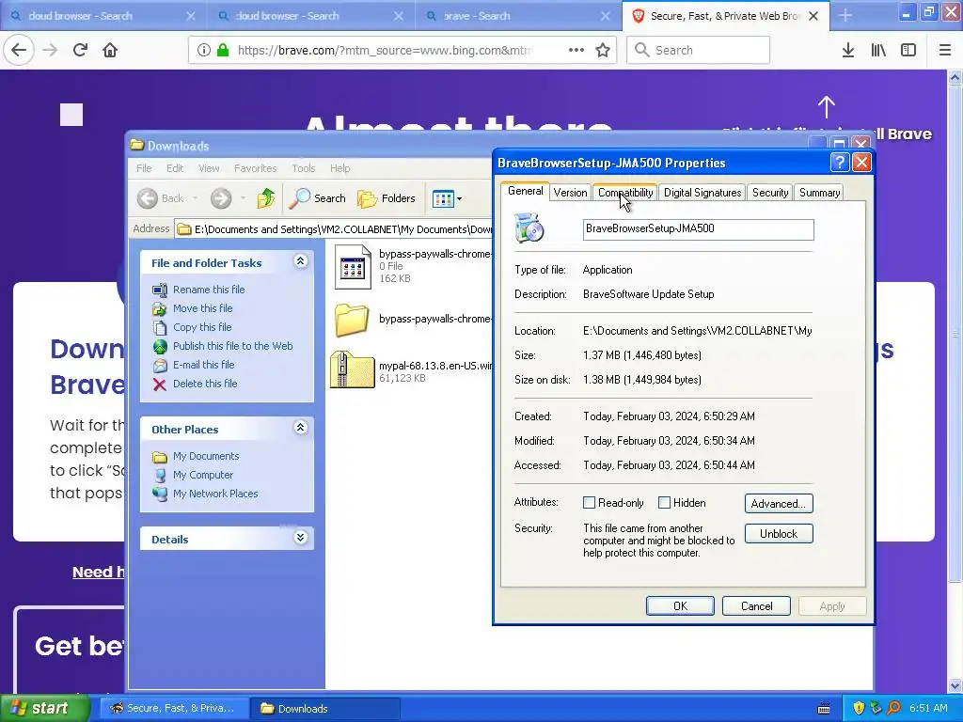Bookmark this page with star icon
The image size is (963, 722).
coord(603,50)
